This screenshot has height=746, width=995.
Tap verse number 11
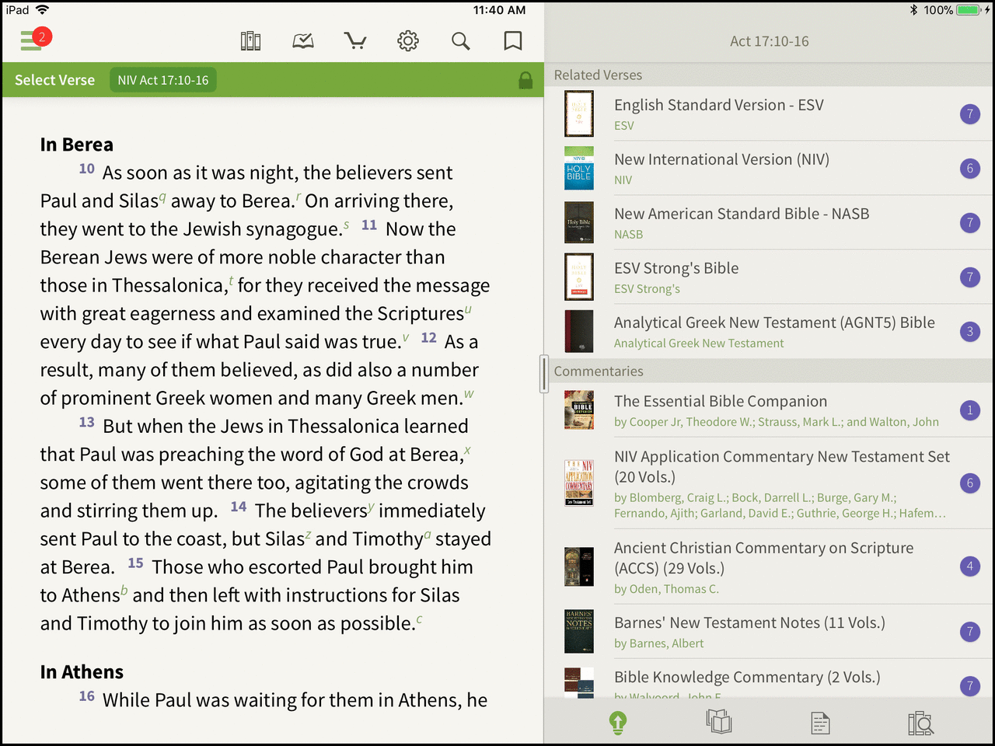click(369, 225)
